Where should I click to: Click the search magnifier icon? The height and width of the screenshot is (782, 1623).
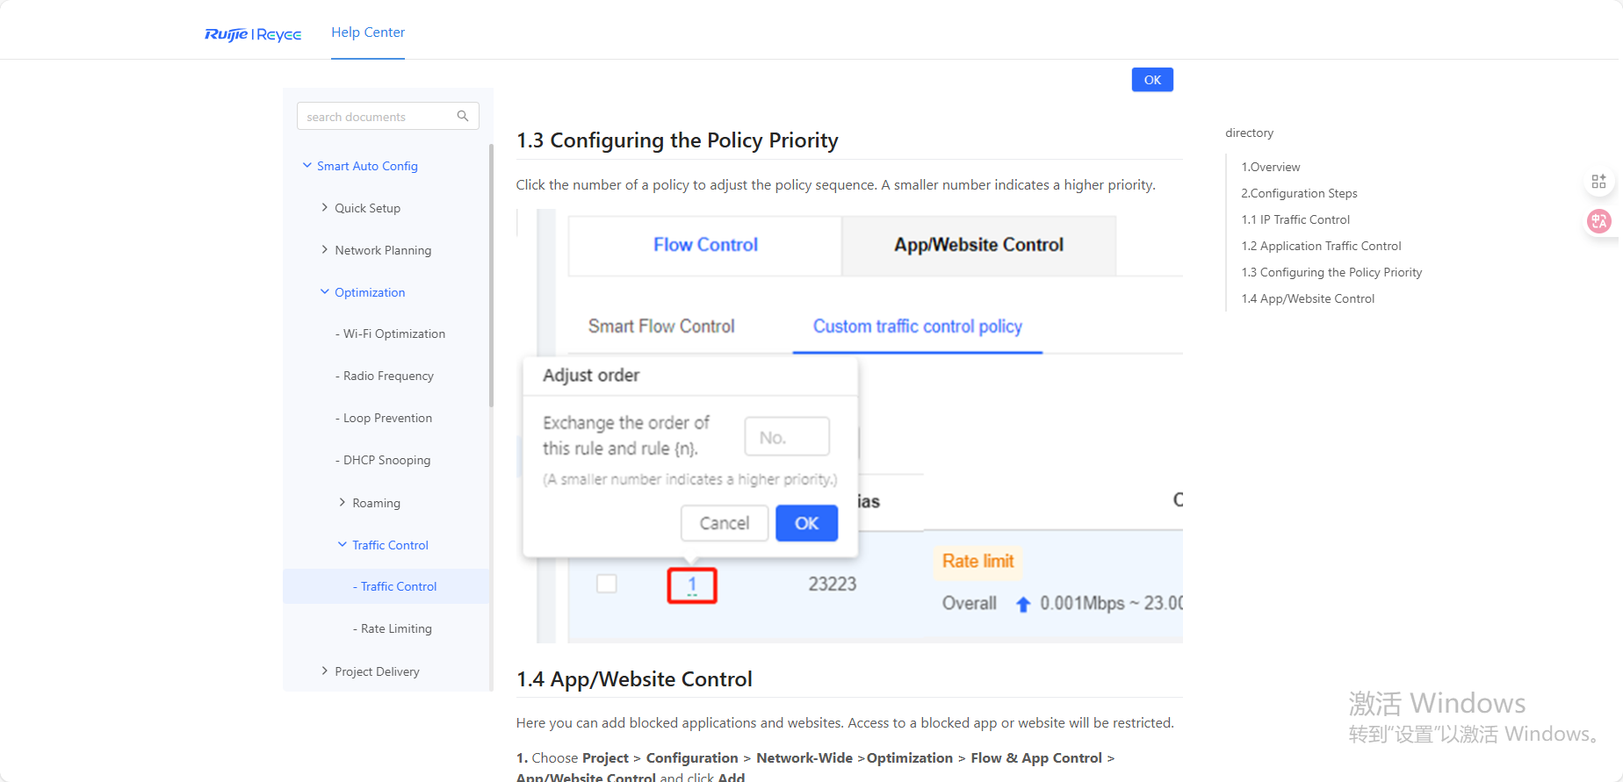pyautogui.click(x=463, y=116)
